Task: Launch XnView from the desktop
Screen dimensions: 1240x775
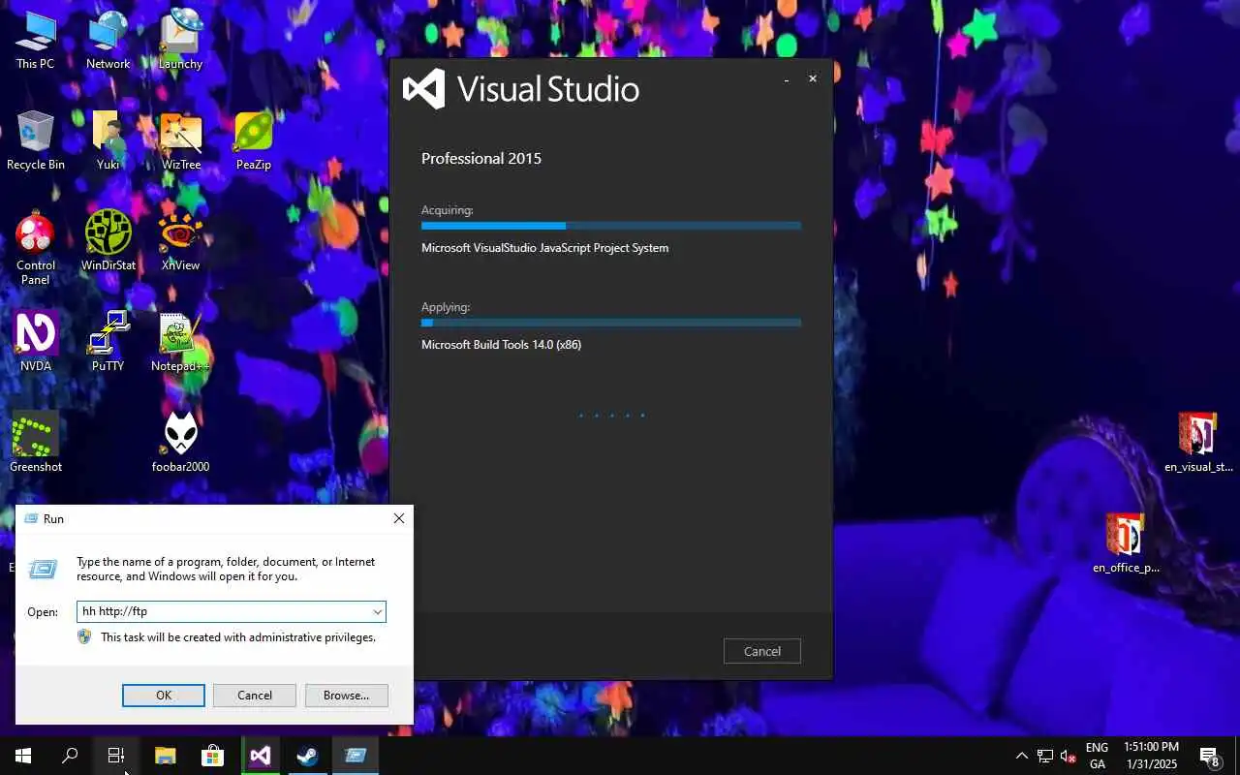Action: pyautogui.click(x=180, y=242)
